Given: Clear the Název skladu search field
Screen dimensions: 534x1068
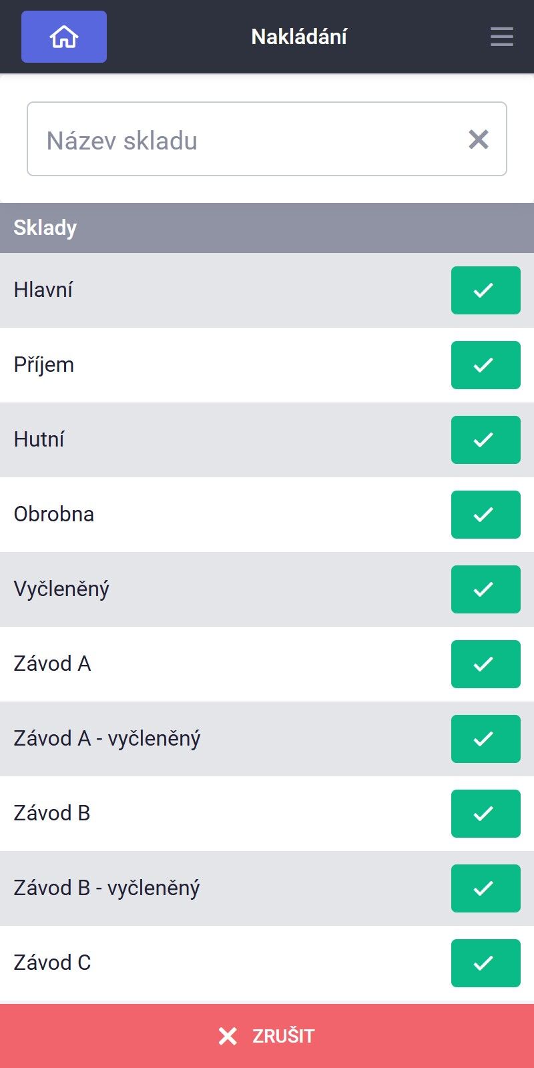Looking at the screenshot, I should (479, 140).
